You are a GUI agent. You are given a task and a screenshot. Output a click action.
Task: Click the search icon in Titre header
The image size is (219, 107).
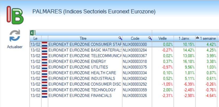tap(120, 39)
